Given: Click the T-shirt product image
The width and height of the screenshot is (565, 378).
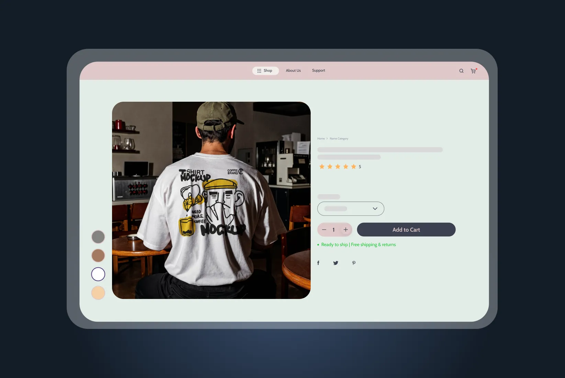Looking at the screenshot, I should (x=211, y=200).
